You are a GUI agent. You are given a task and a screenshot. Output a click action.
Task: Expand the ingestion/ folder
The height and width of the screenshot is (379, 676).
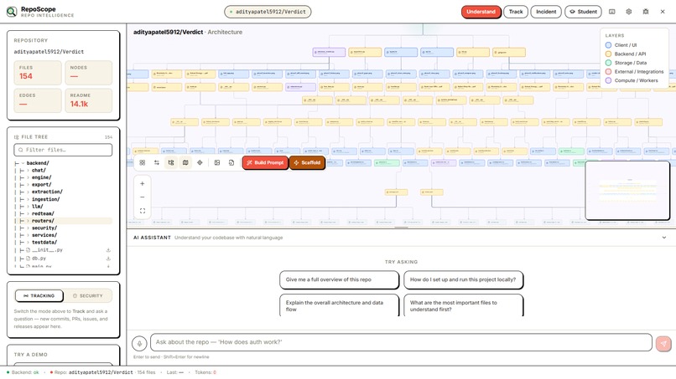[28, 199]
